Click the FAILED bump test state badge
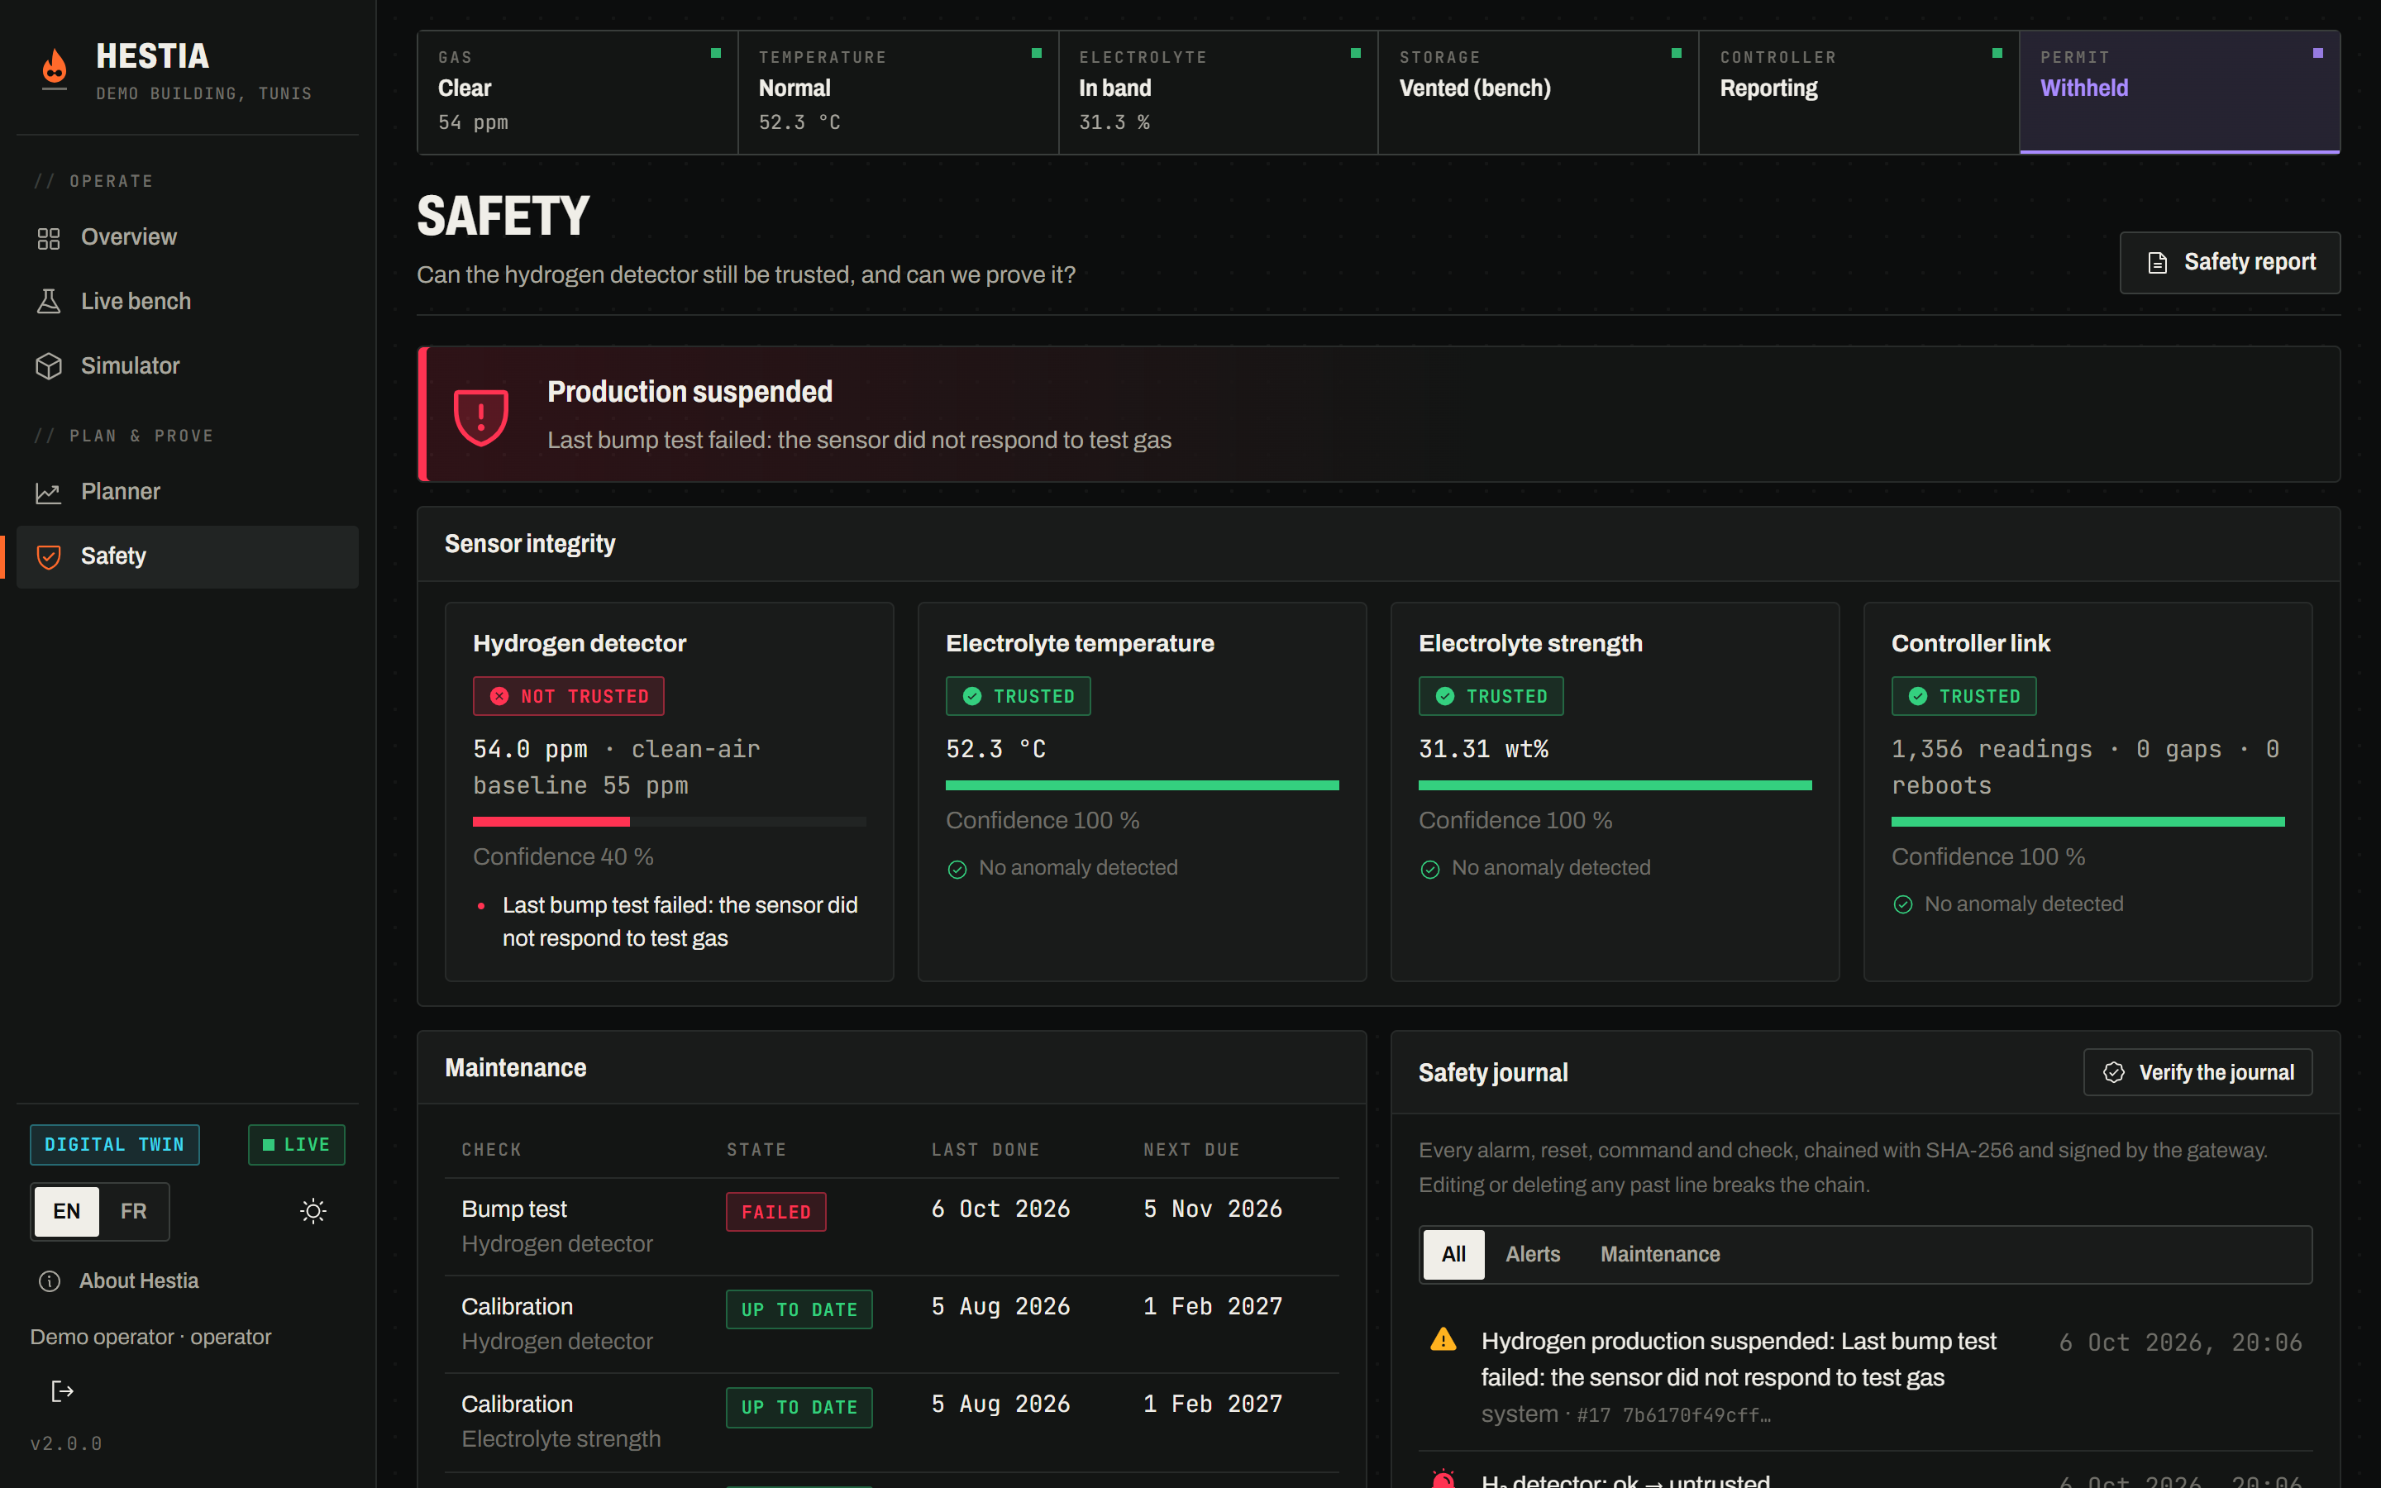 coord(776,1213)
